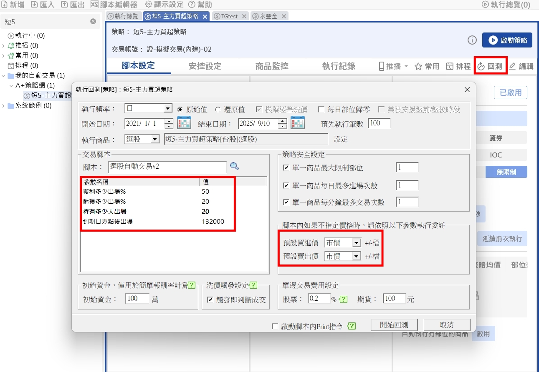Click the magnifier icon beside script field
This screenshot has width=539, height=372.
(234, 167)
